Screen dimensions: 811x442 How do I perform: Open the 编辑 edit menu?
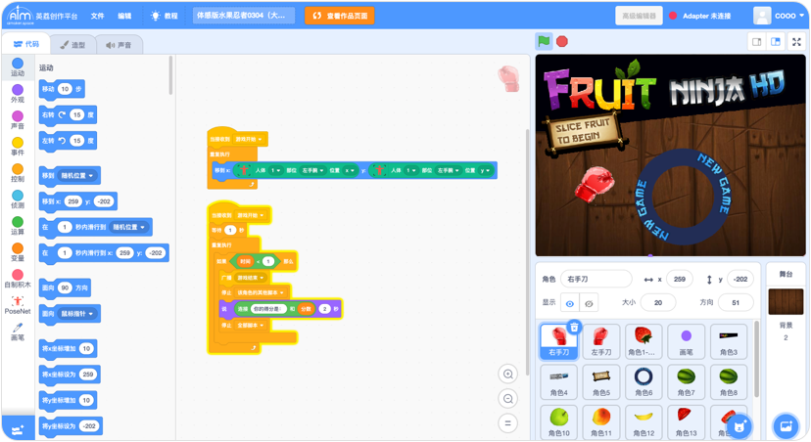click(x=124, y=16)
